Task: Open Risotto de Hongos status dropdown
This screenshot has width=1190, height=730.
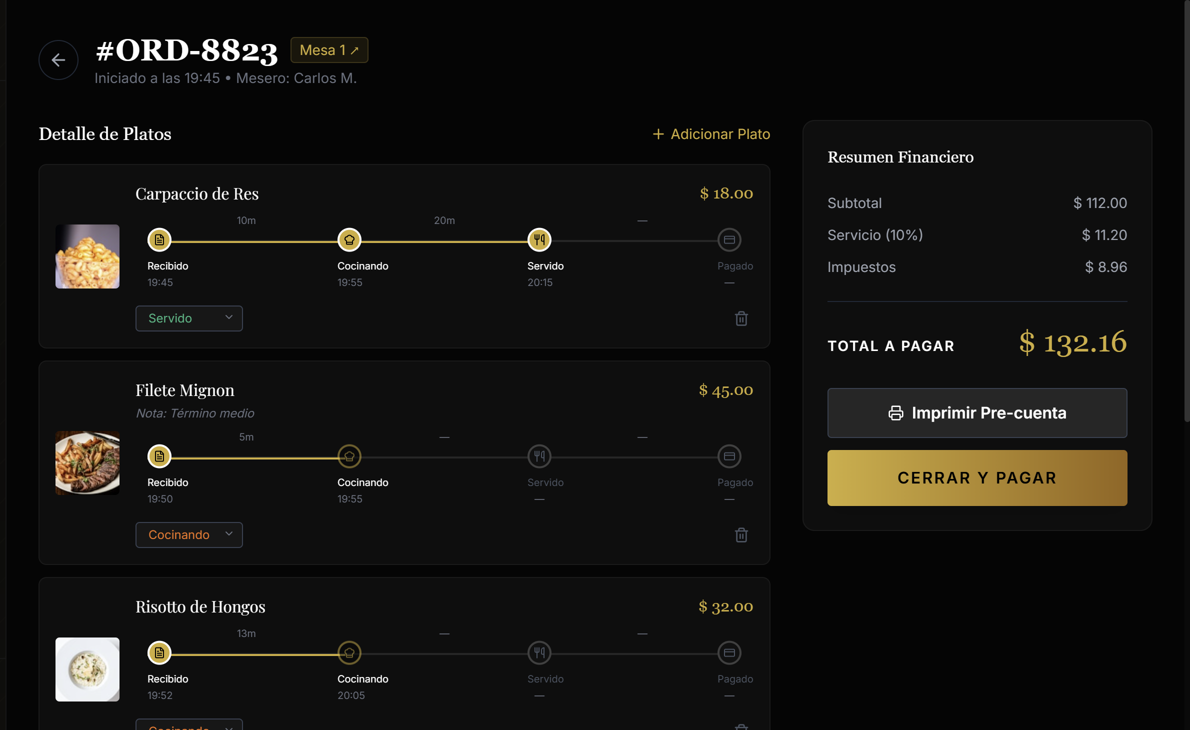Action: click(x=189, y=726)
